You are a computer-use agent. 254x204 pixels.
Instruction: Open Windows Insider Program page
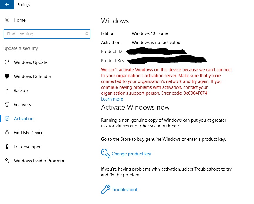[x=39, y=161]
